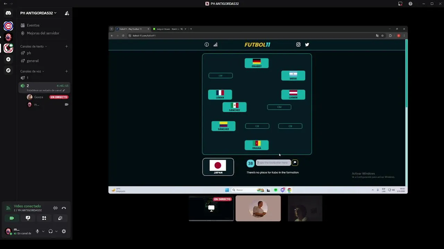The height and width of the screenshot is (249, 444).
Task: Click the Spotify icon in streamed taskbar
Action: [276, 190]
